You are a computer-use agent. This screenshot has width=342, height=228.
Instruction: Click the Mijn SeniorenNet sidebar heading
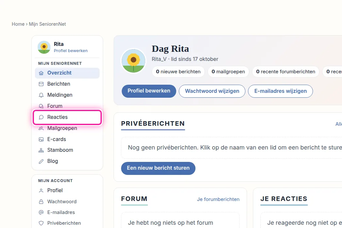[x=60, y=64]
